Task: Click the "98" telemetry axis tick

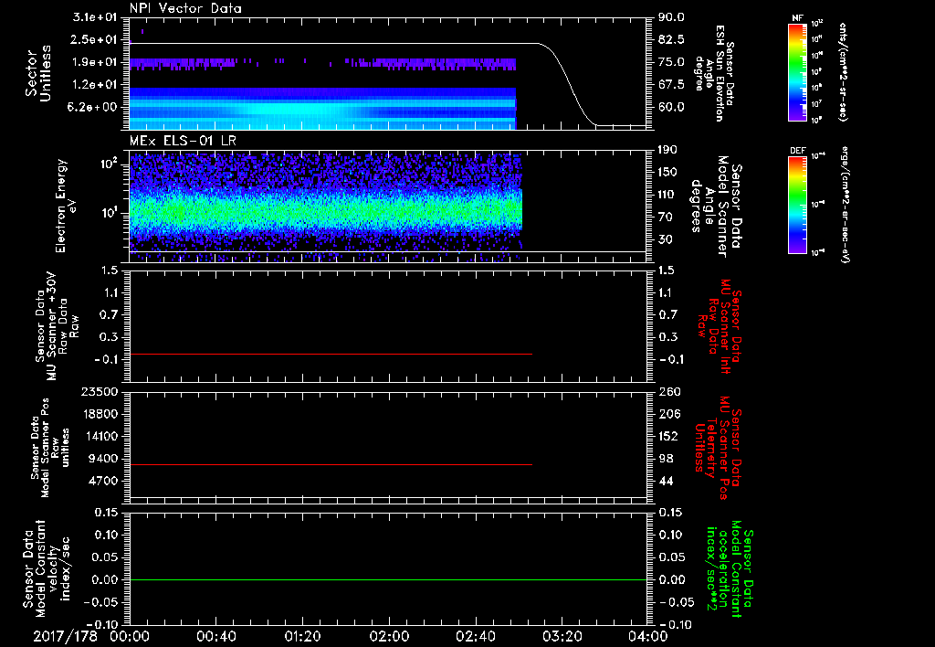Action: (x=666, y=459)
